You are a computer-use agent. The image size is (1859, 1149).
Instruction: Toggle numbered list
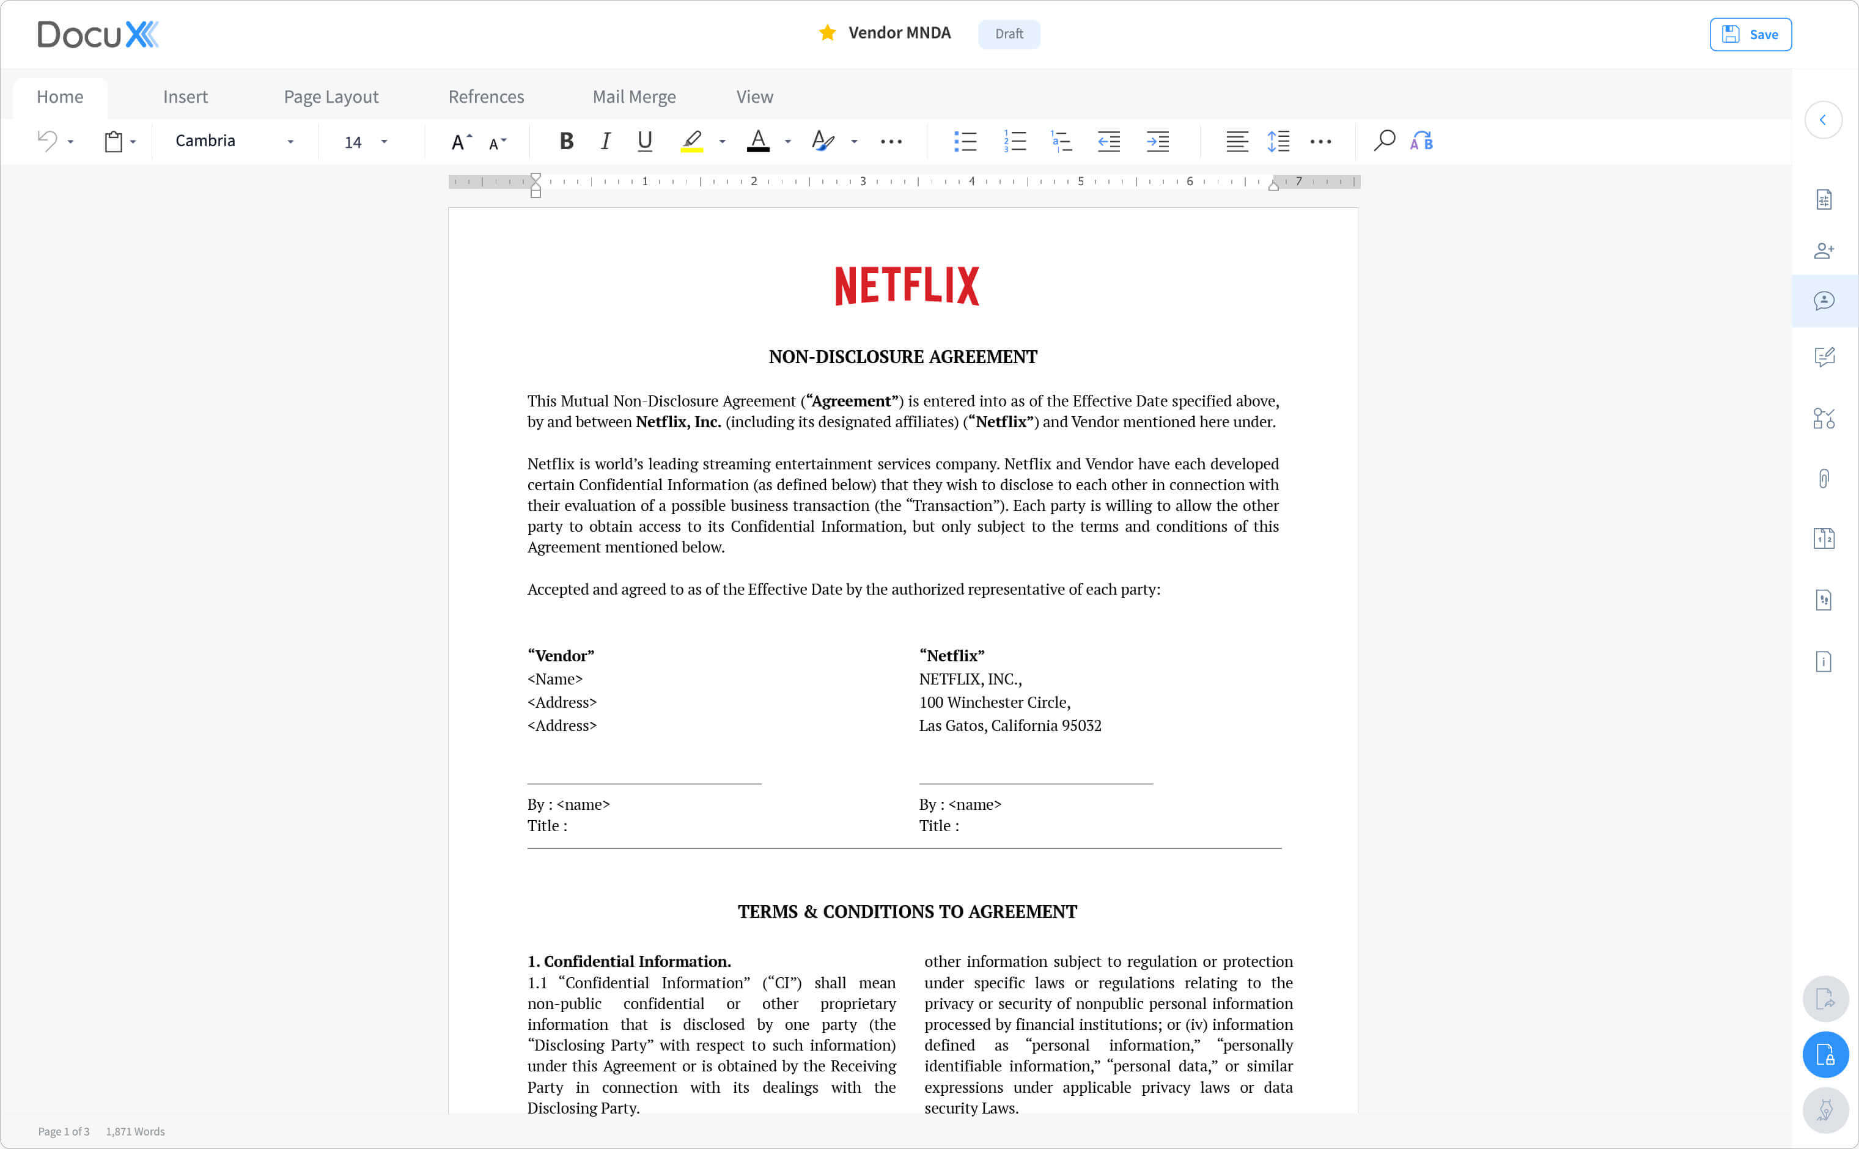coord(1015,141)
